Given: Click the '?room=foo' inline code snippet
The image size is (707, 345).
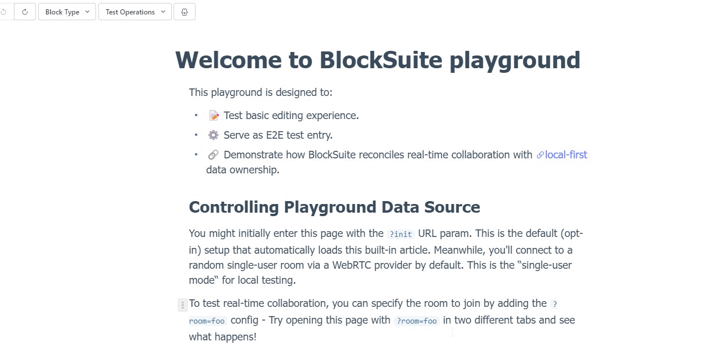Looking at the screenshot, I should [417, 321].
